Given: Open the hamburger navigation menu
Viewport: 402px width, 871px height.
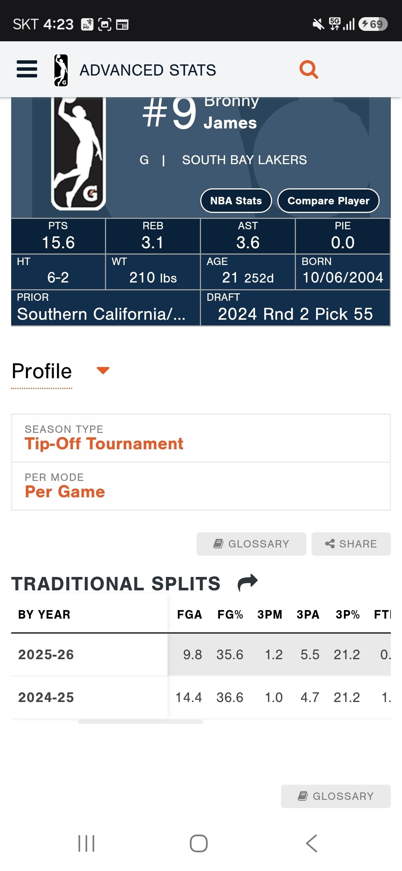Looking at the screenshot, I should point(27,69).
